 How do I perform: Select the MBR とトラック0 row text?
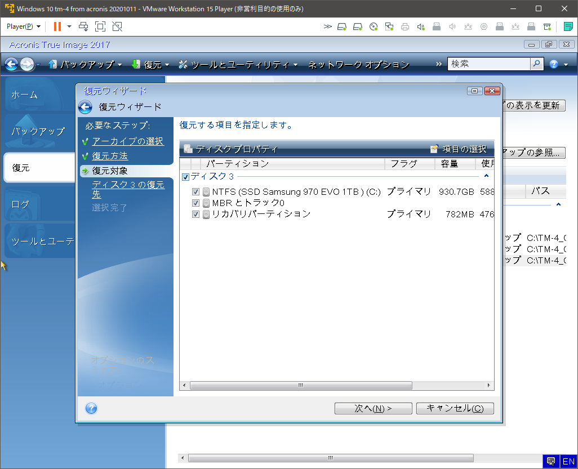click(x=248, y=203)
